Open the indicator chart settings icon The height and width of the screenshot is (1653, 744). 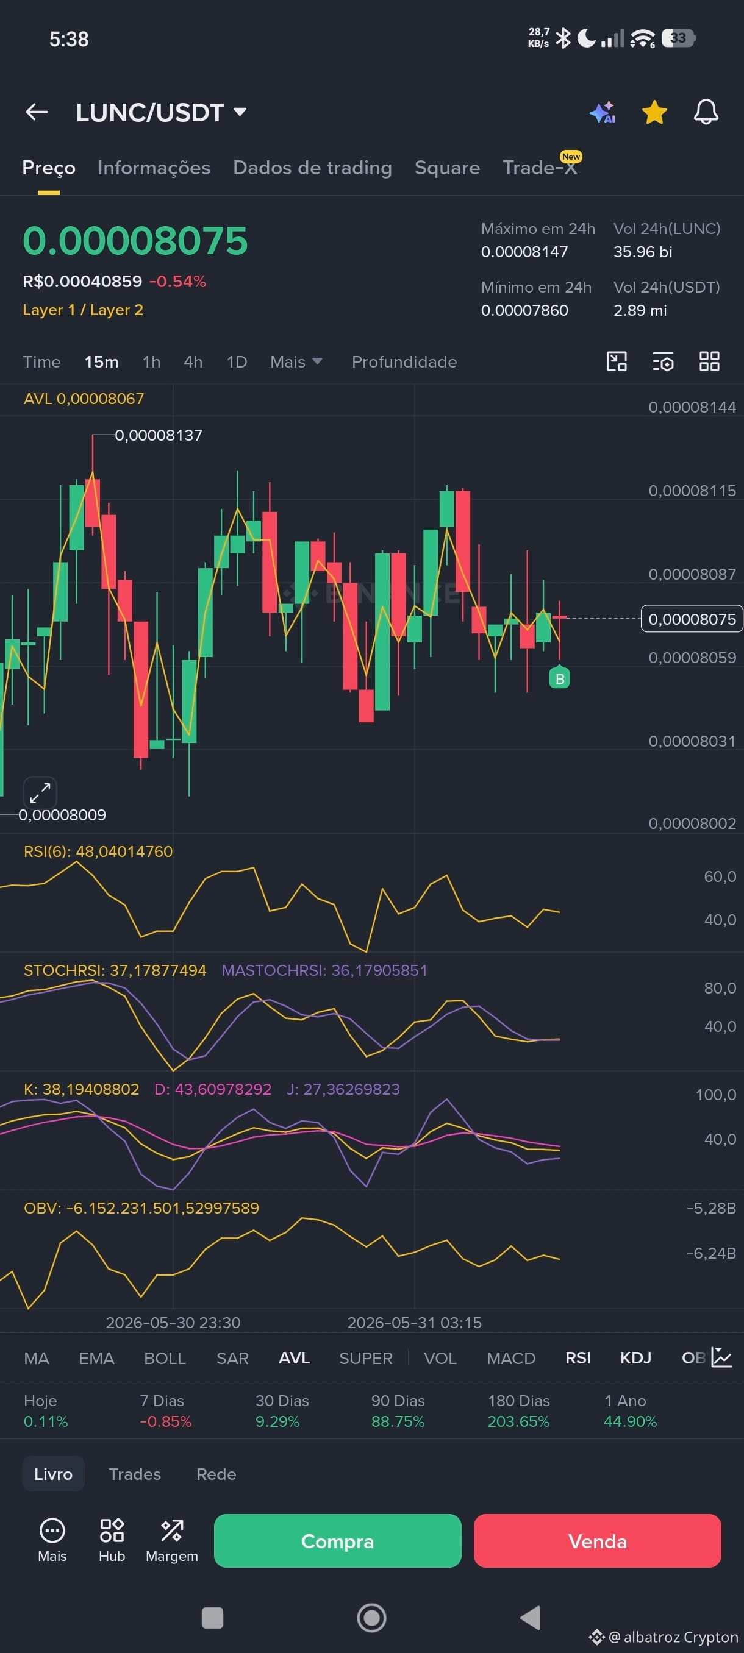click(x=721, y=1358)
